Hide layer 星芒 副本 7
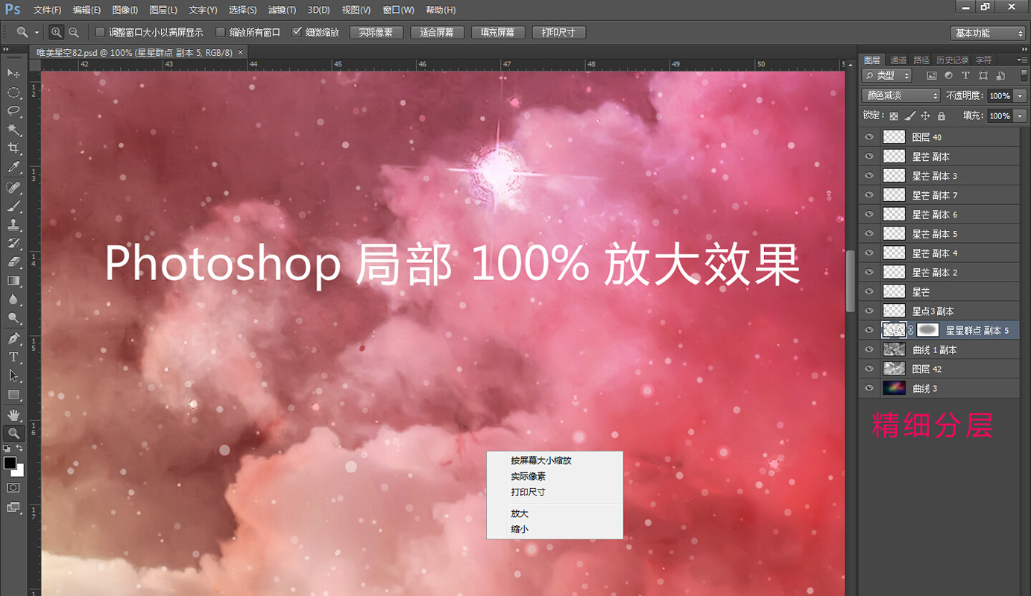The image size is (1031, 596). coord(868,195)
